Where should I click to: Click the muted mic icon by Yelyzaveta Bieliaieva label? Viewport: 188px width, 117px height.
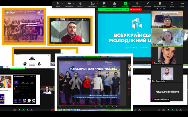(x=153, y=99)
